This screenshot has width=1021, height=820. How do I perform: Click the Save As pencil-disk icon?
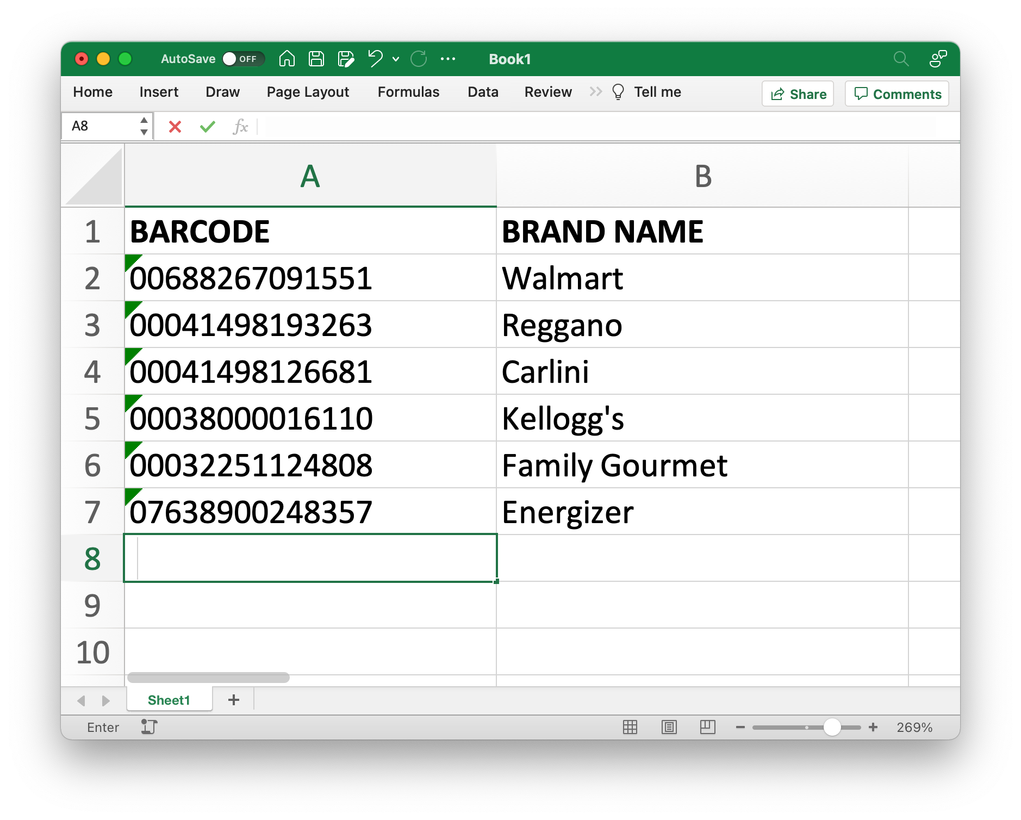[x=346, y=58]
